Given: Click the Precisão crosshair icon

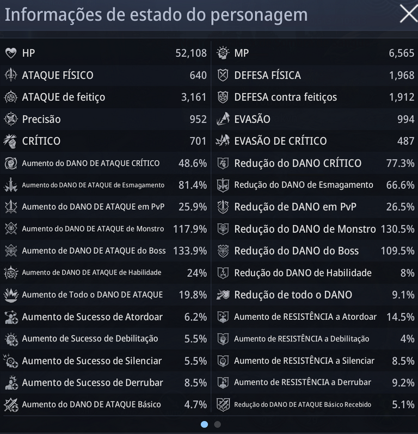Looking at the screenshot, I should click(11, 119).
